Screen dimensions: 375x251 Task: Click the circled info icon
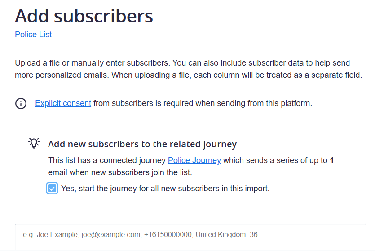tap(21, 104)
